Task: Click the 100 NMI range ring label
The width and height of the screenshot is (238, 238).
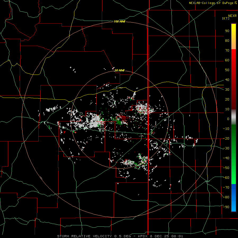Action: pyautogui.click(x=120, y=22)
